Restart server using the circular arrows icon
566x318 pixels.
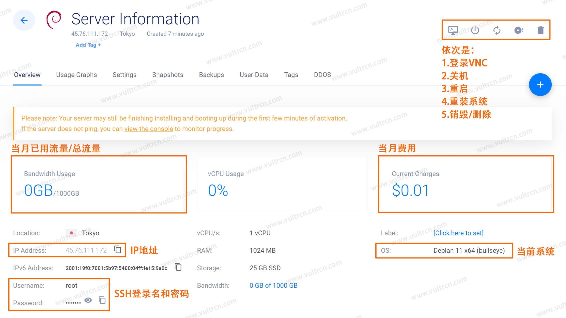[x=497, y=30]
